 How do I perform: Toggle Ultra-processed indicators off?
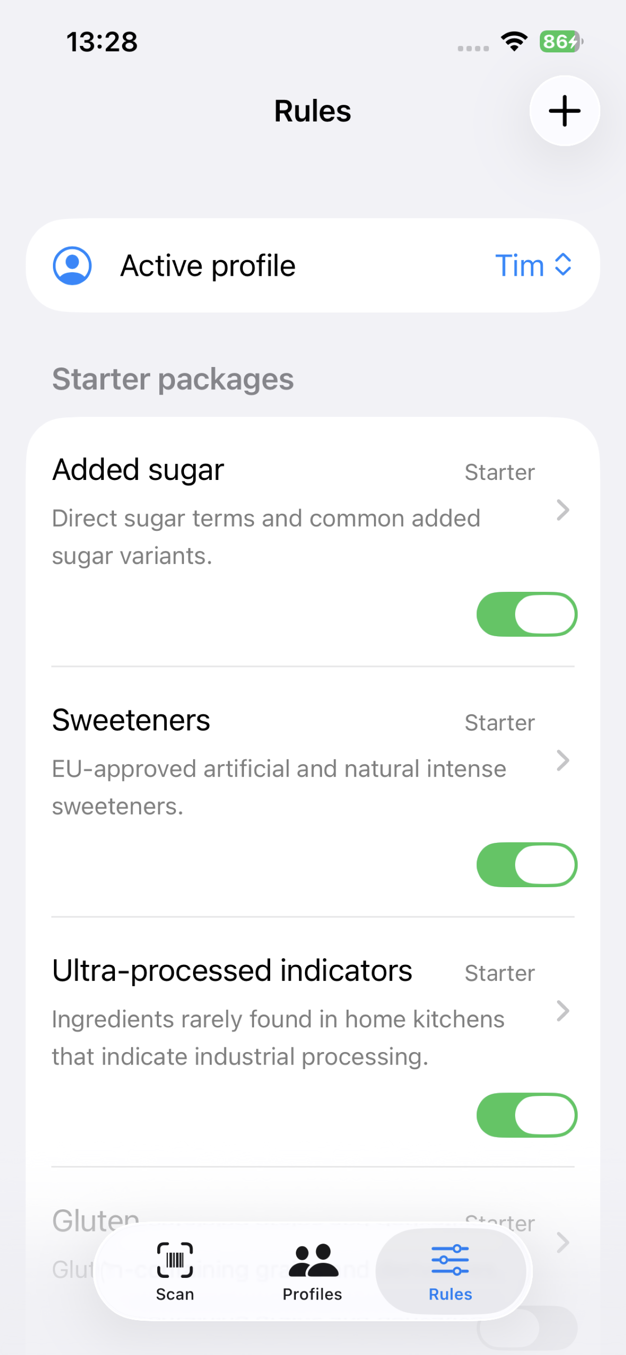(527, 1115)
